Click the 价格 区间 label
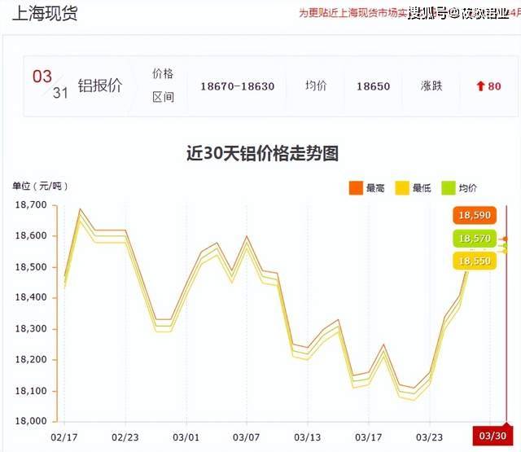Screen dimensions: 521x452 coord(163,86)
